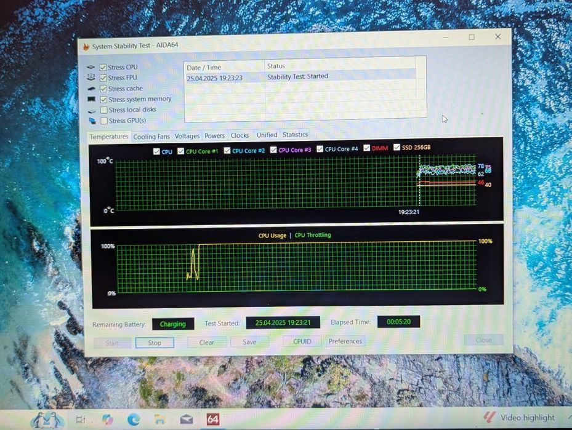
Task: Click the Clear button
Action: (x=207, y=342)
